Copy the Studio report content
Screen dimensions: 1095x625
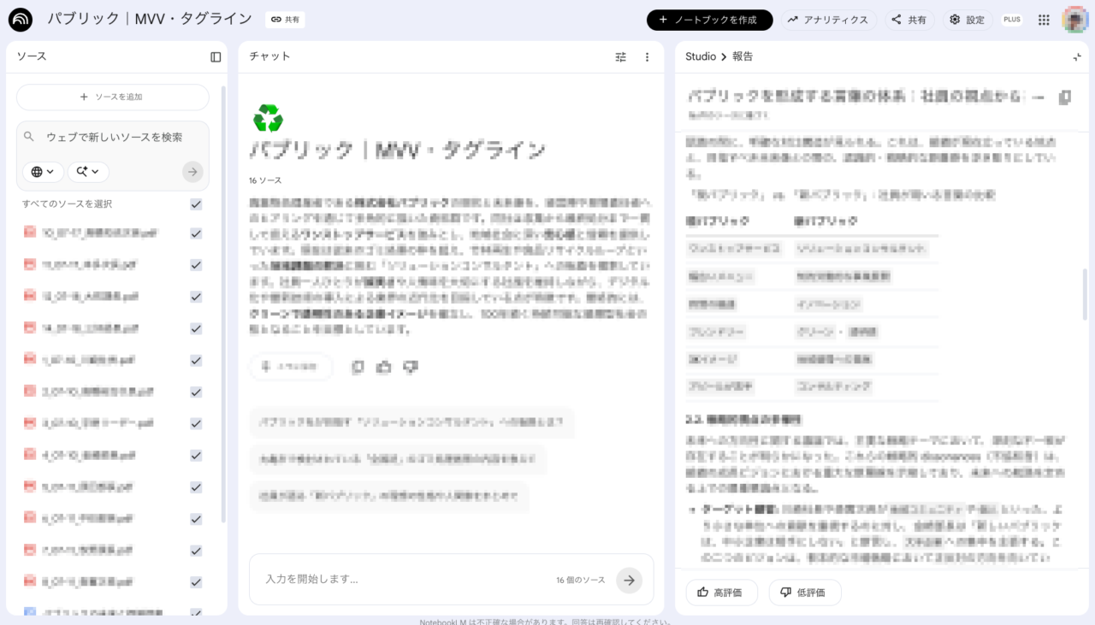coord(1064,97)
